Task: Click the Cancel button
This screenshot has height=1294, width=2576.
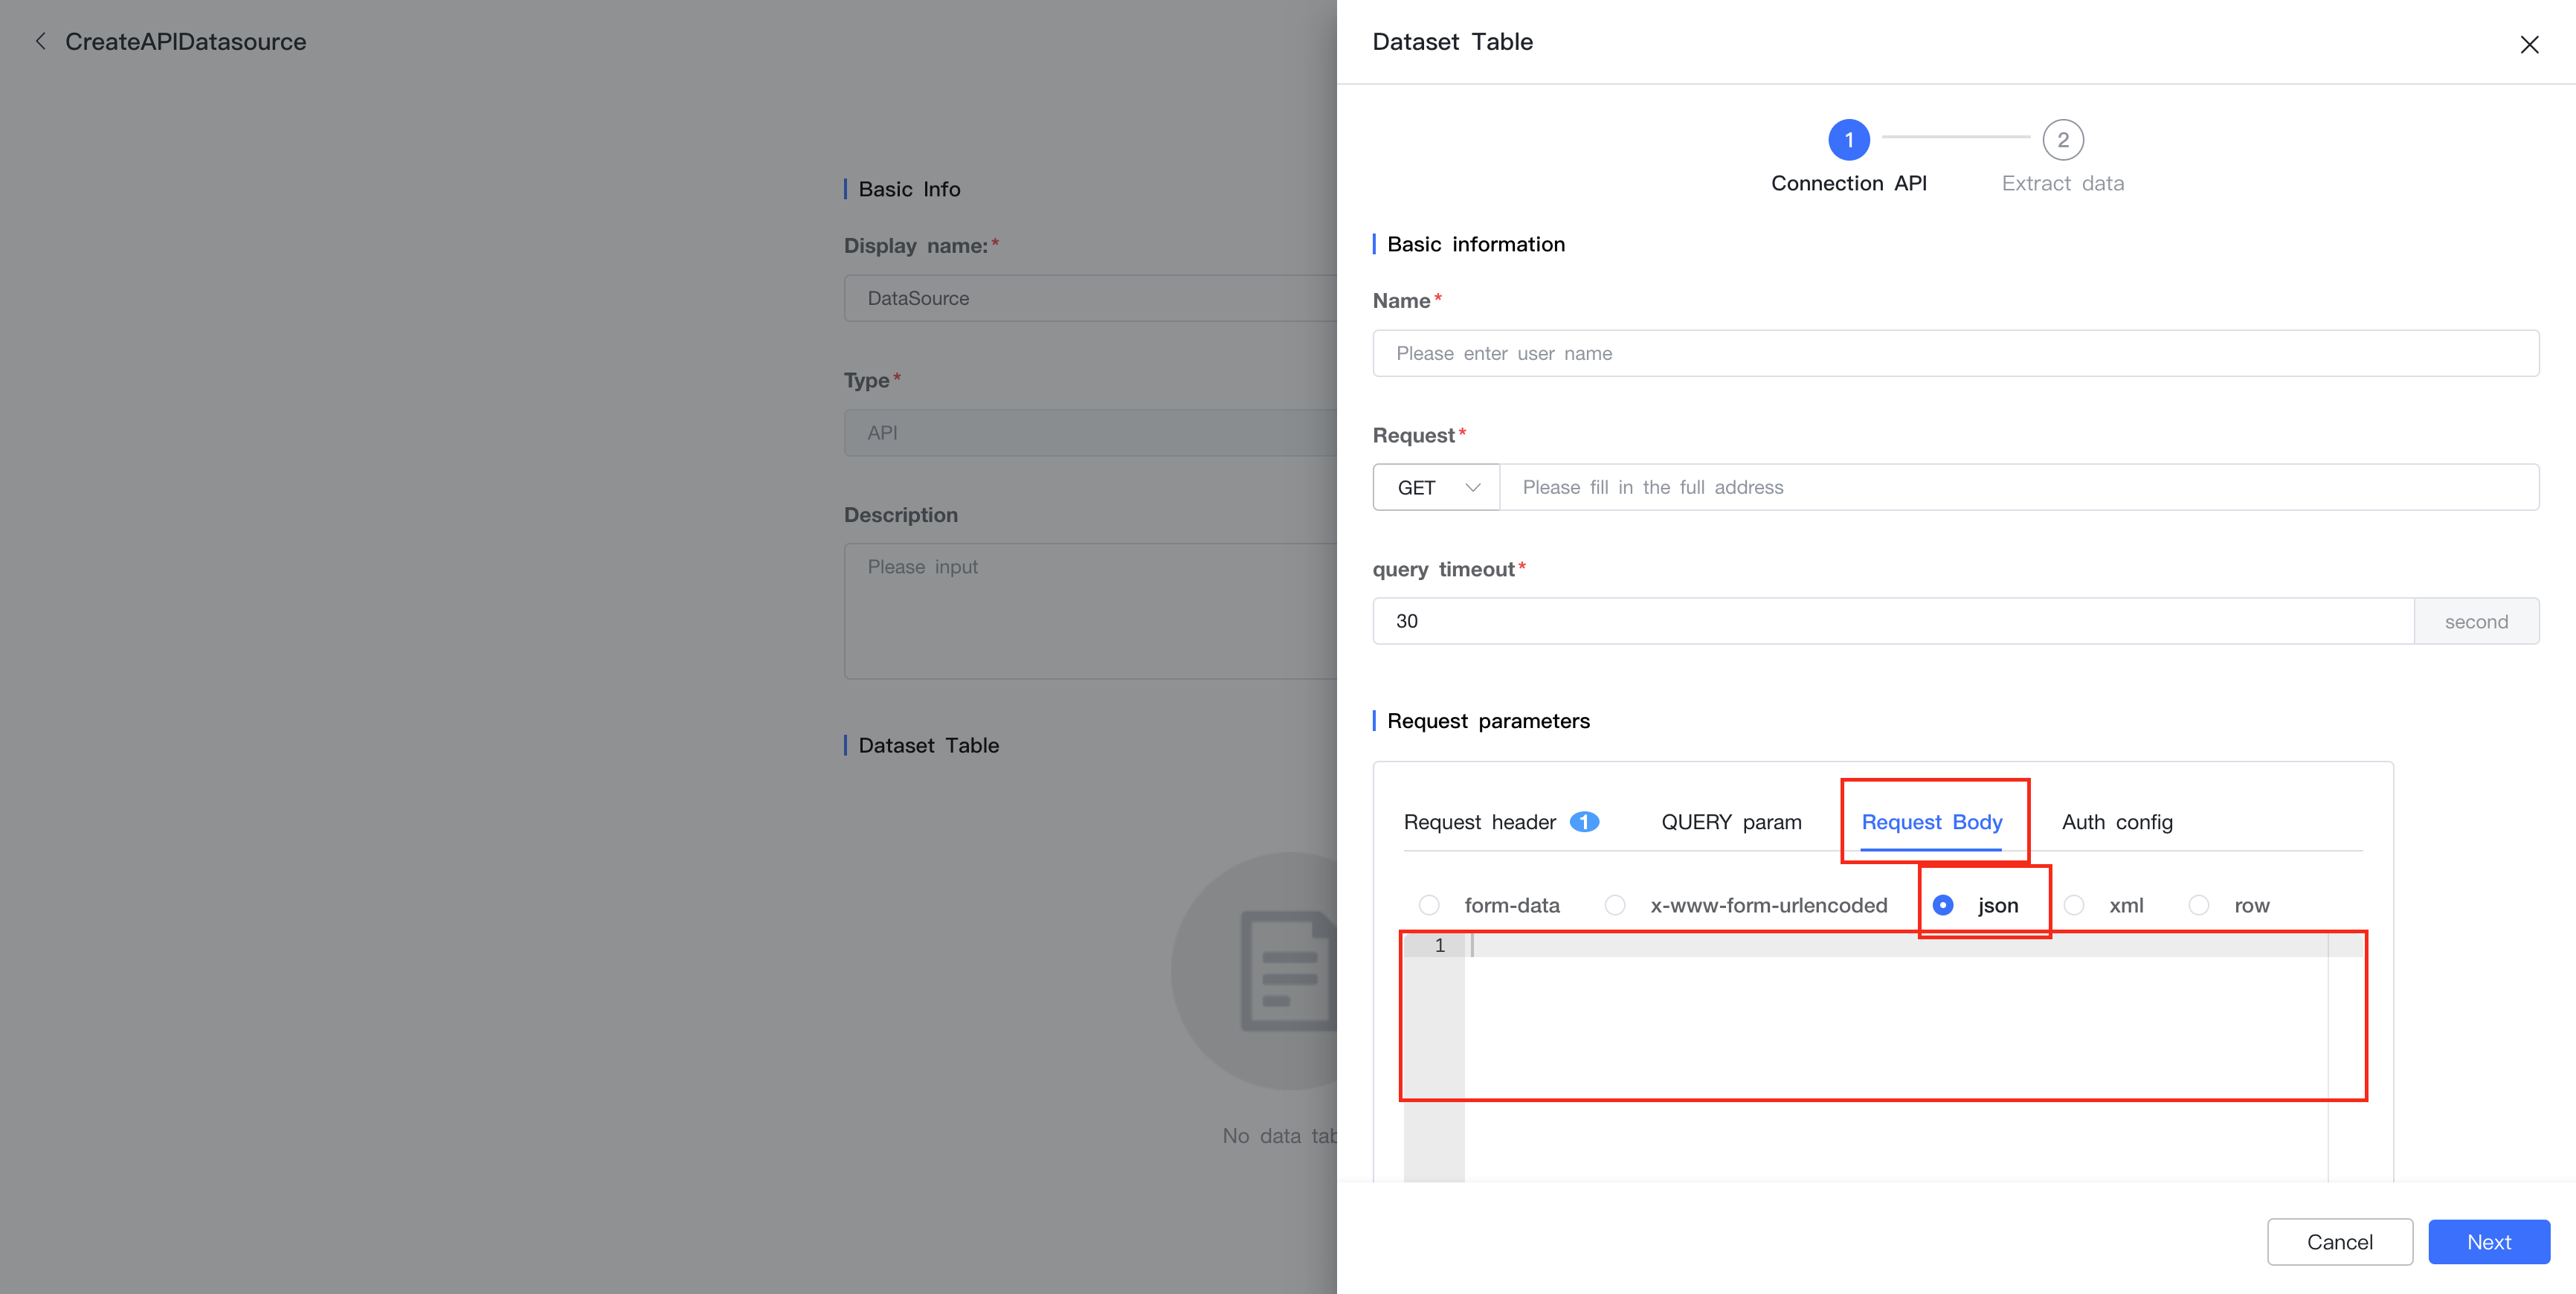Action: [x=2339, y=1242]
